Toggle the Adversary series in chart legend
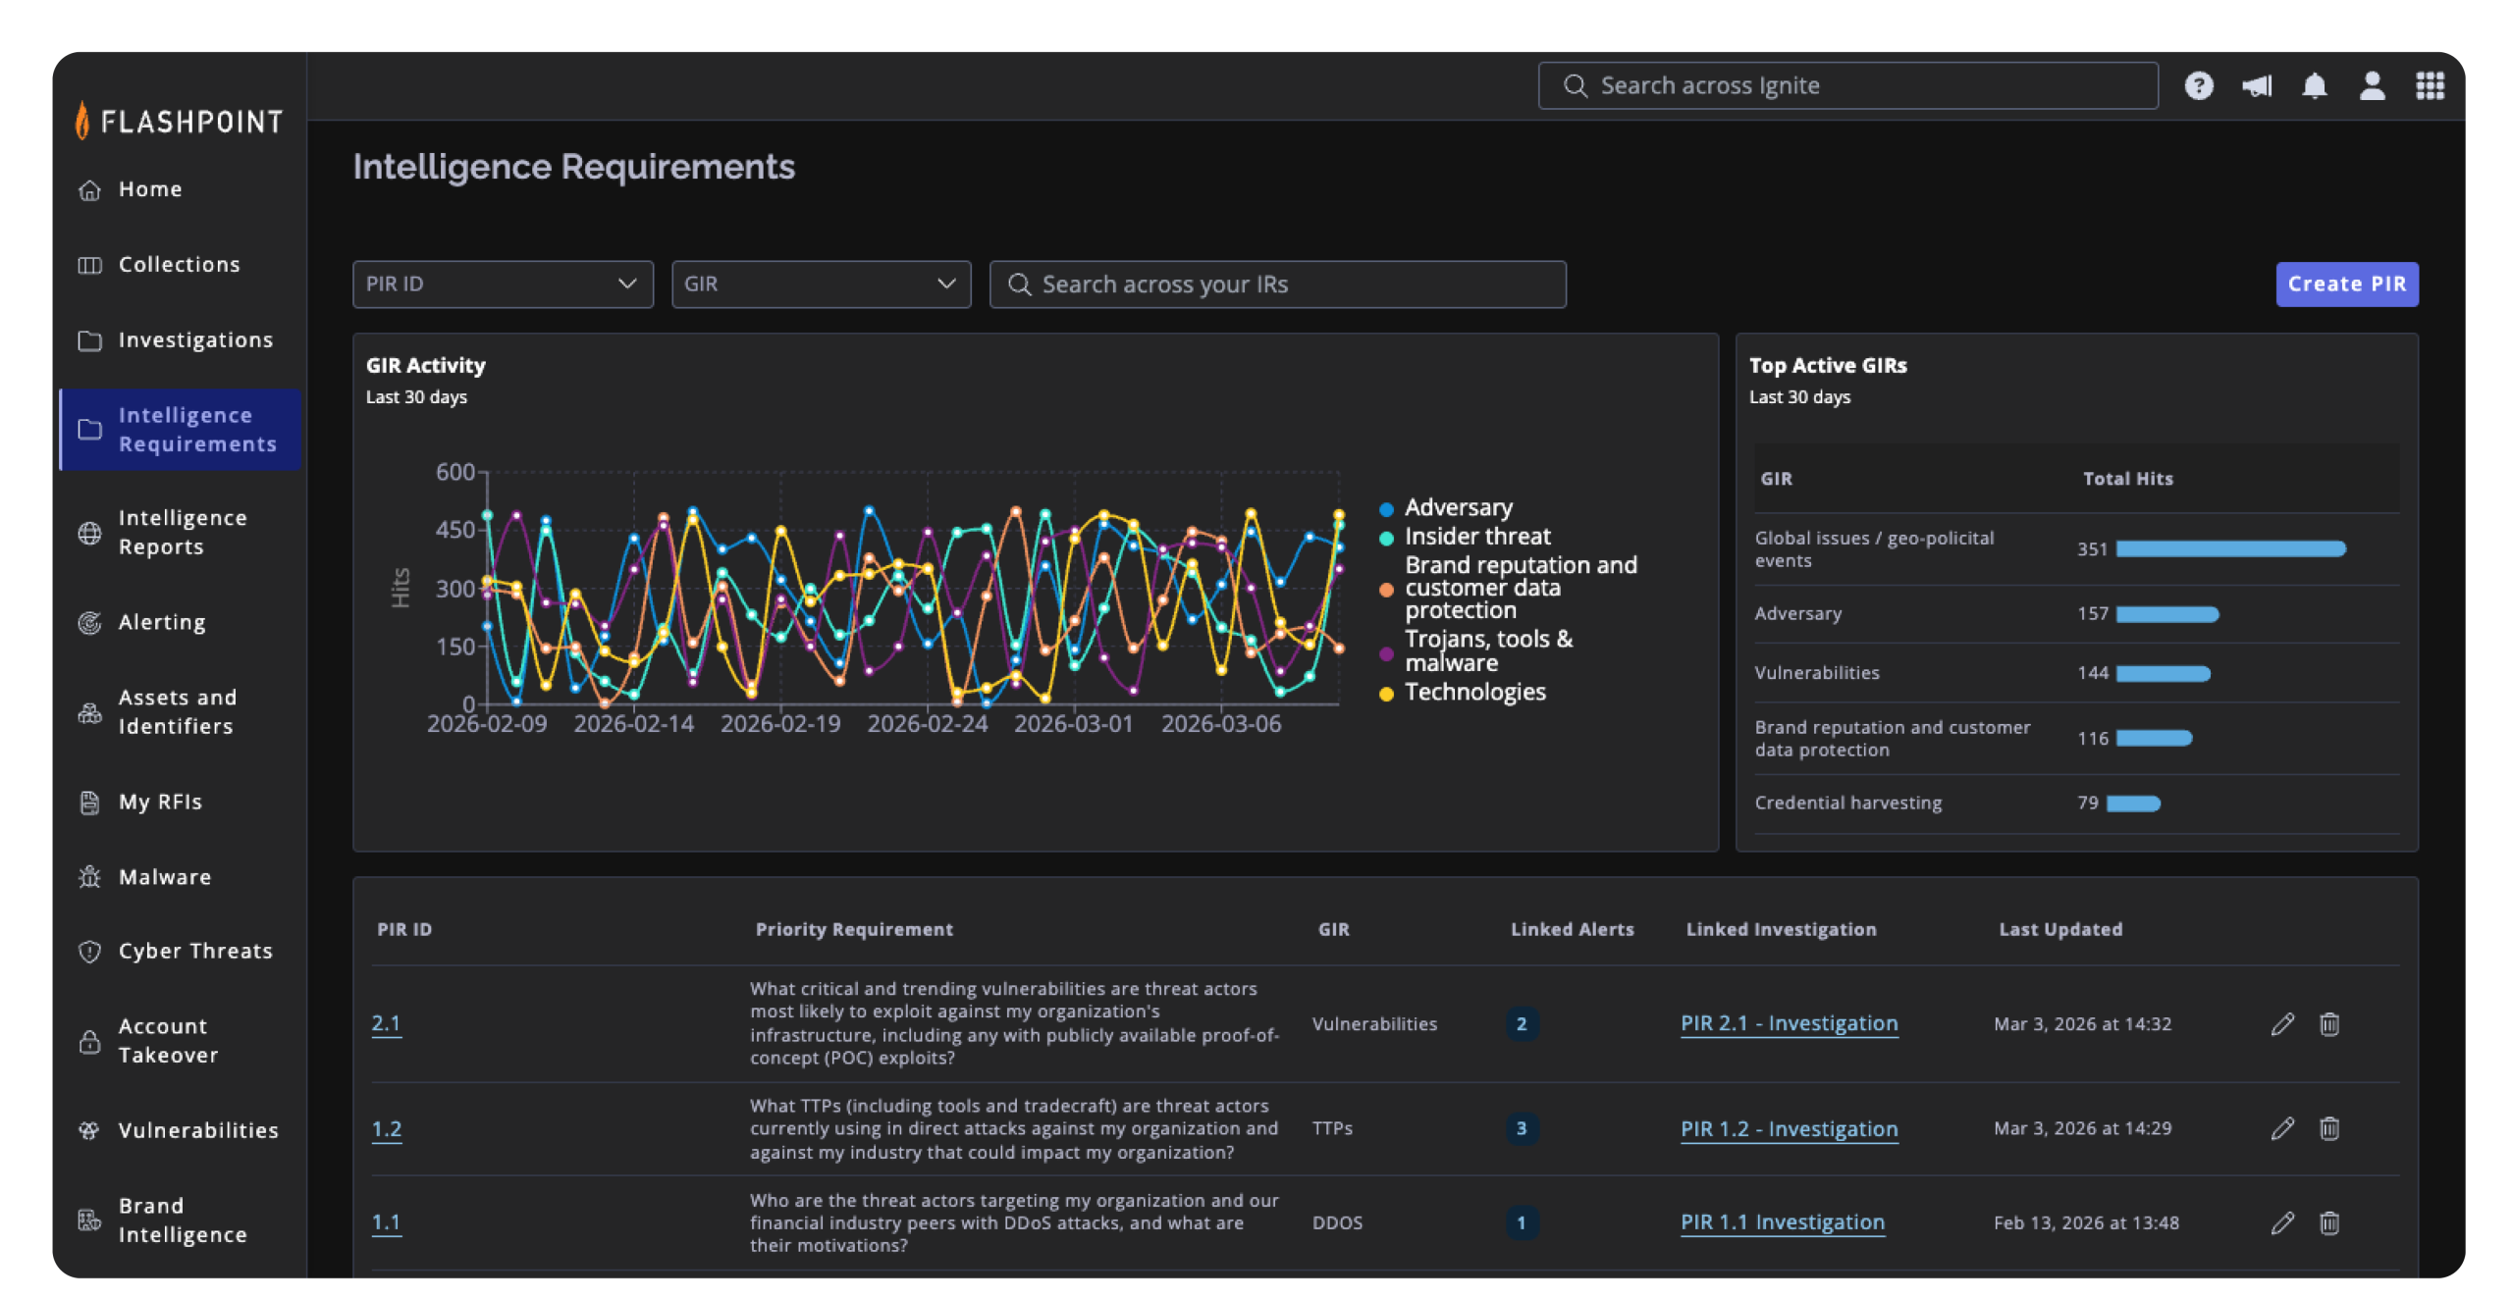2513x1298 pixels. [1458, 508]
